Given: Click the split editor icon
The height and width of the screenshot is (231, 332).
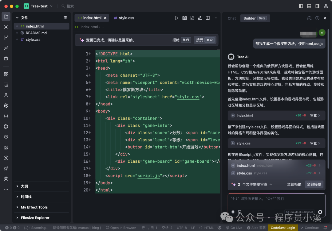Looking at the screenshot, I should click(x=207, y=18).
